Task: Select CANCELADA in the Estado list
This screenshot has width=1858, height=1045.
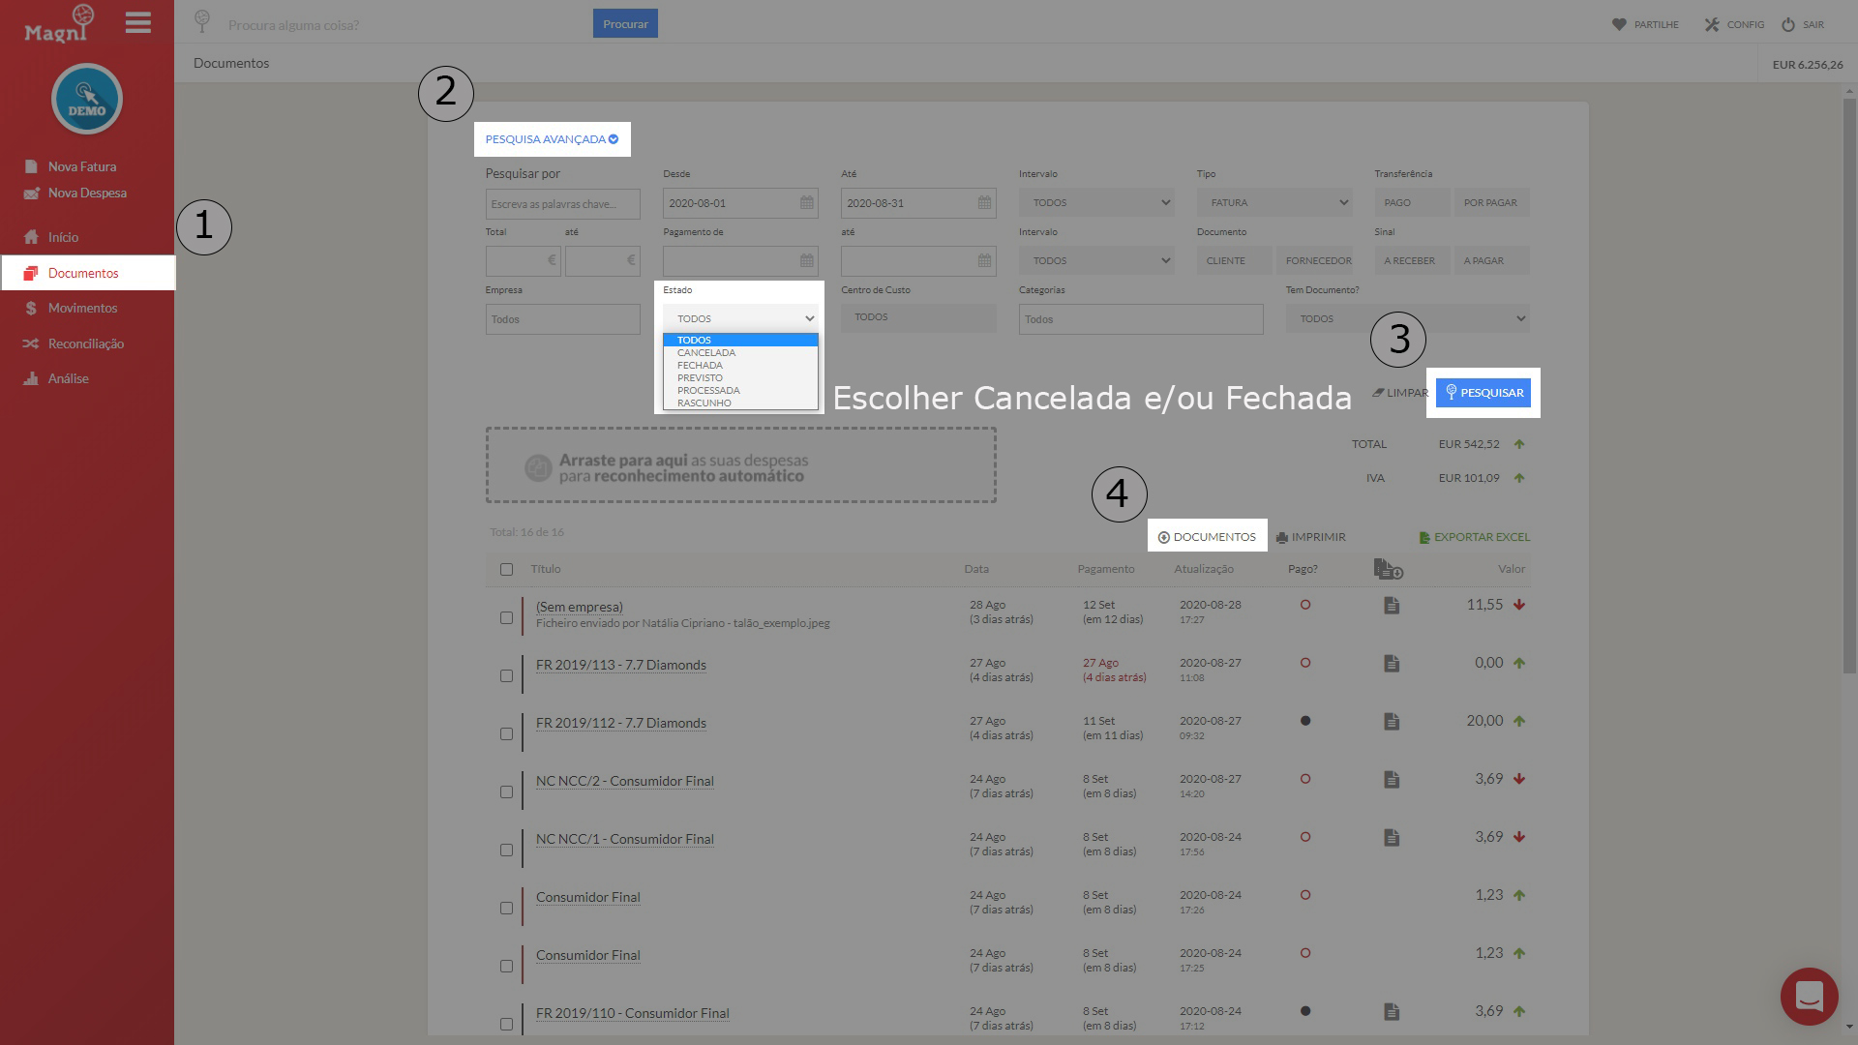Action: (740, 353)
